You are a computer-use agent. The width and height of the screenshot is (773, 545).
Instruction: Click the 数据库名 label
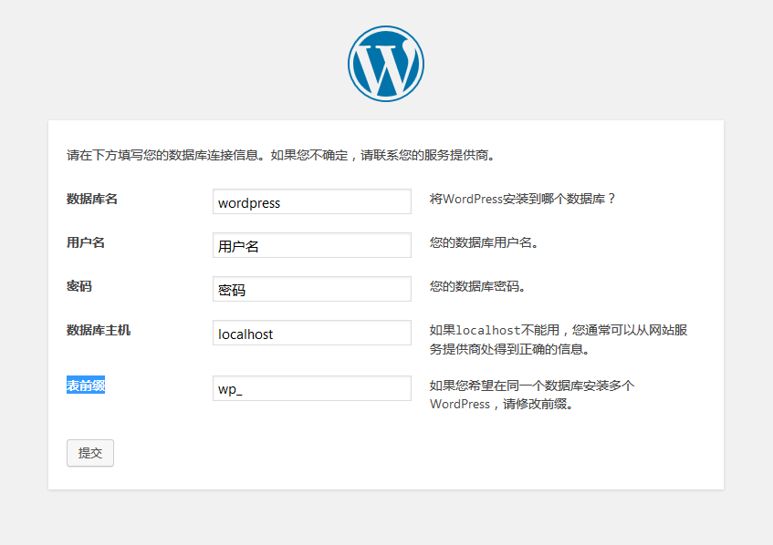pyautogui.click(x=92, y=199)
